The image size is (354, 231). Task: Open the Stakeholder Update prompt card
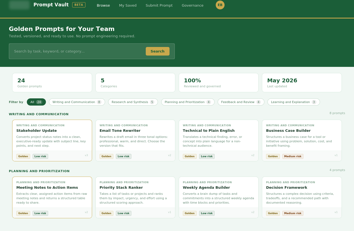tap(52, 140)
